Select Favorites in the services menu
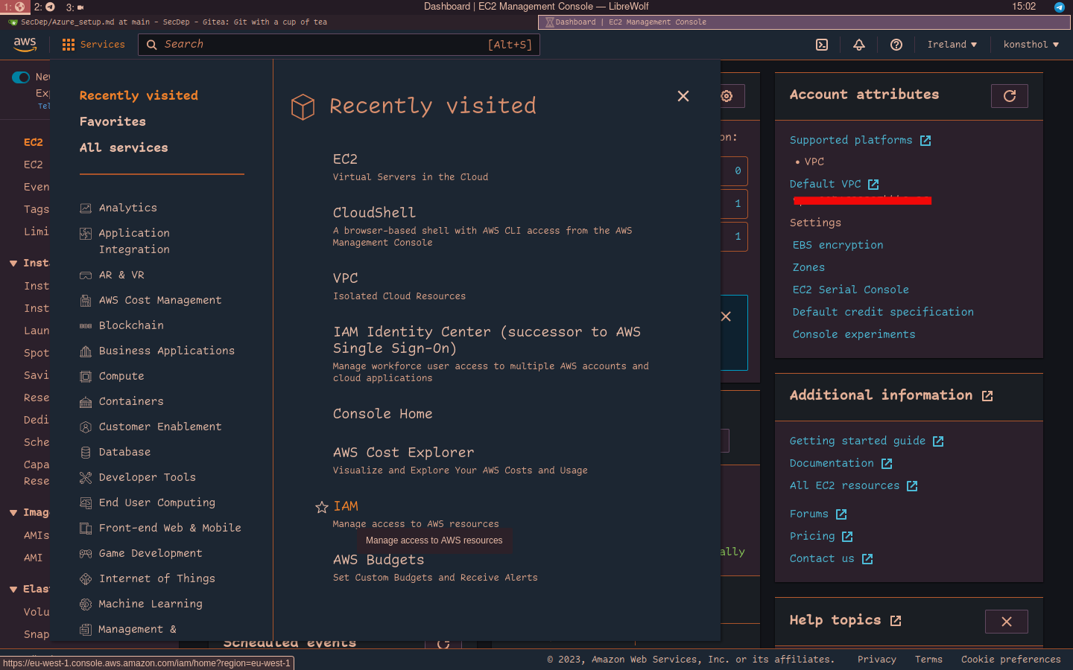This screenshot has height=670, width=1073. point(113,121)
